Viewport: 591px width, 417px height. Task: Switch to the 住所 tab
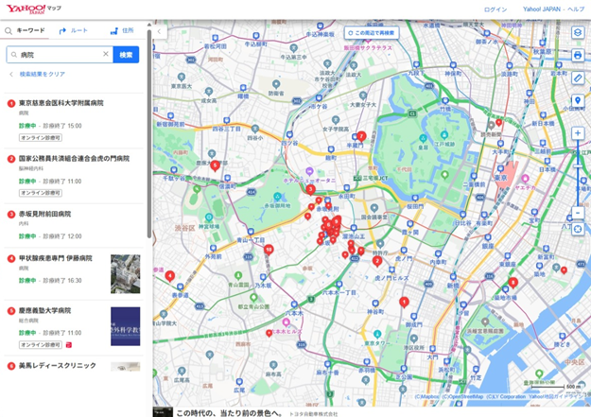[122, 31]
